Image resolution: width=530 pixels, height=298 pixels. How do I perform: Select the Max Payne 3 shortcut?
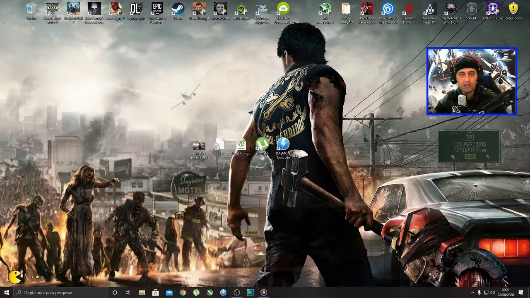pyautogui.click(x=116, y=12)
